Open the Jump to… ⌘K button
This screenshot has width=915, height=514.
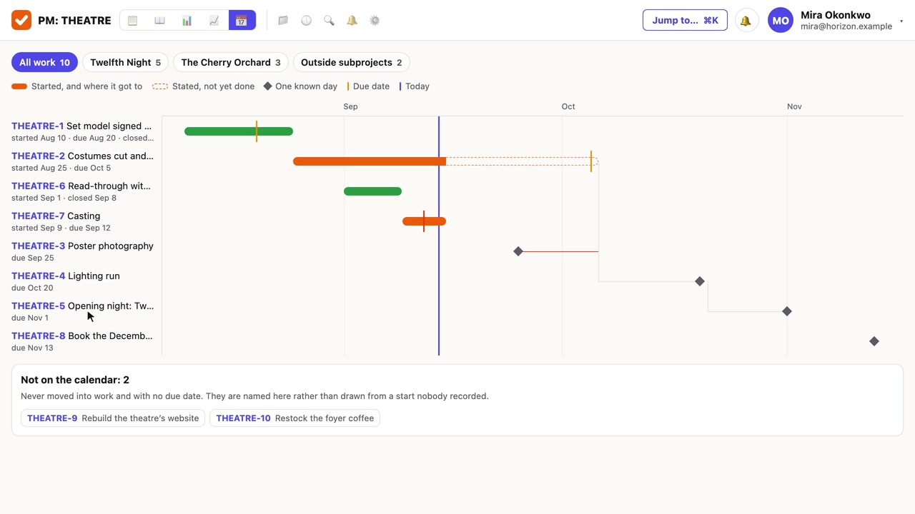point(685,20)
